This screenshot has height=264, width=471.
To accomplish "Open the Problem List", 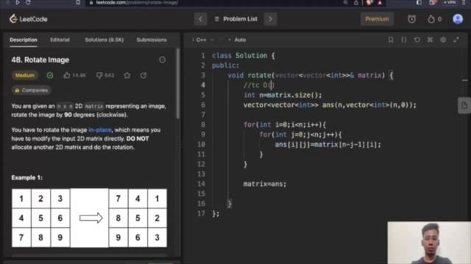I will coord(235,19).
